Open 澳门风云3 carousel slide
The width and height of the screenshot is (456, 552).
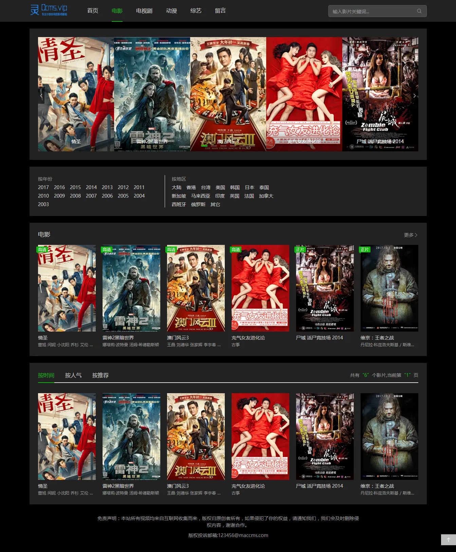228,94
